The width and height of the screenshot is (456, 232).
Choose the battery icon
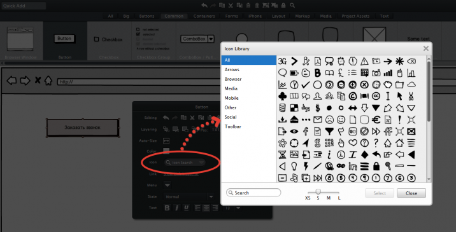[294, 73]
